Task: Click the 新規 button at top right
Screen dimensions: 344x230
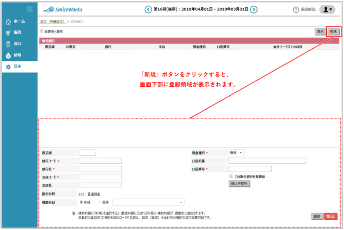Action: coord(333,32)
